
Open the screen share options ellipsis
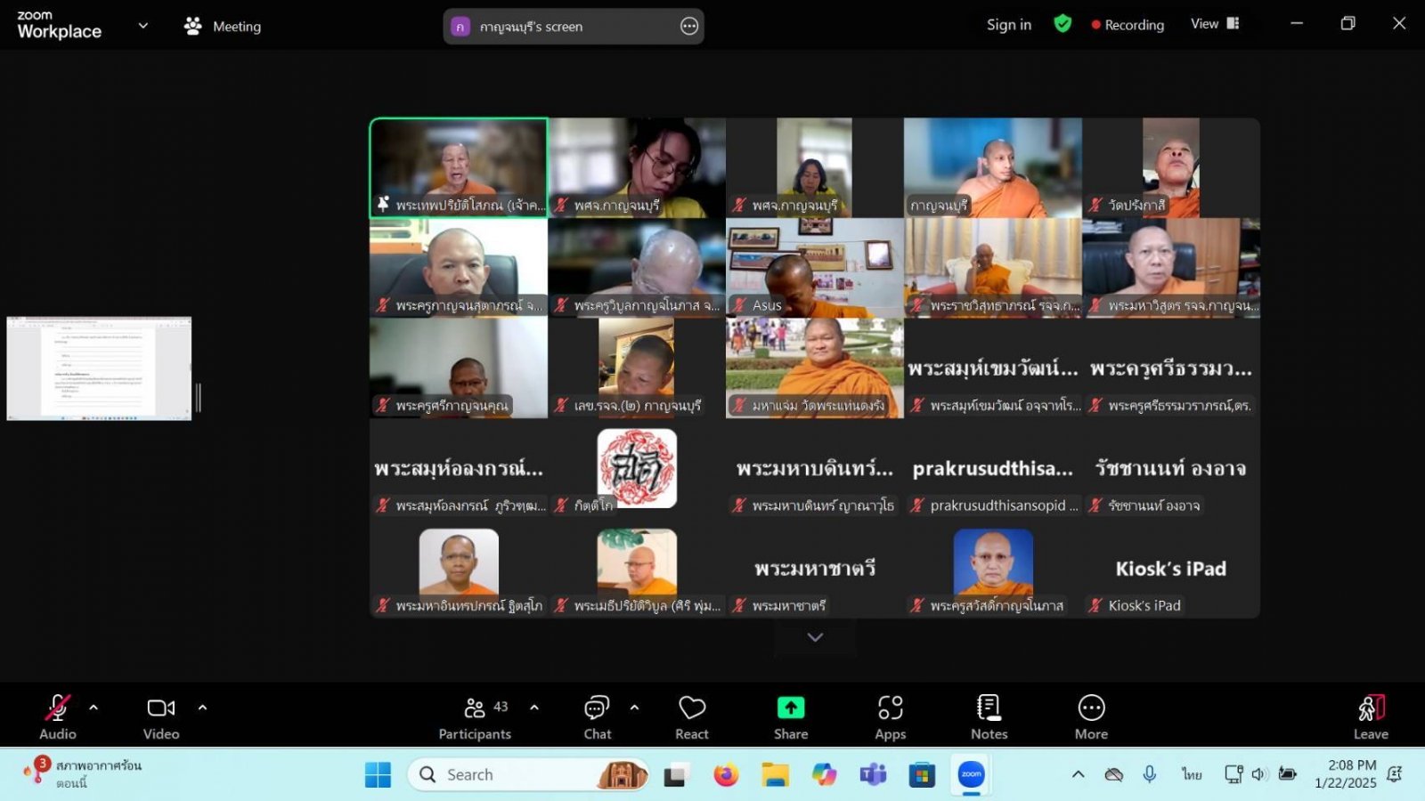pos(689,27)
